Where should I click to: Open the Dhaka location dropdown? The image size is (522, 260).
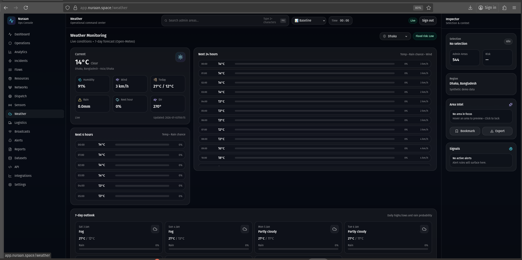click(x=395, y=36)
